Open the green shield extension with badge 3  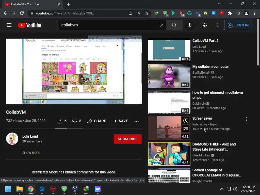click(x=165, y=13)
